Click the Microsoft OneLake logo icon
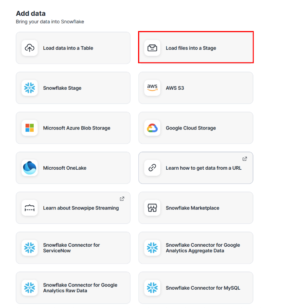Image resolution: width=285 pixels, height=308 pixels. click(x=30, y=168)
